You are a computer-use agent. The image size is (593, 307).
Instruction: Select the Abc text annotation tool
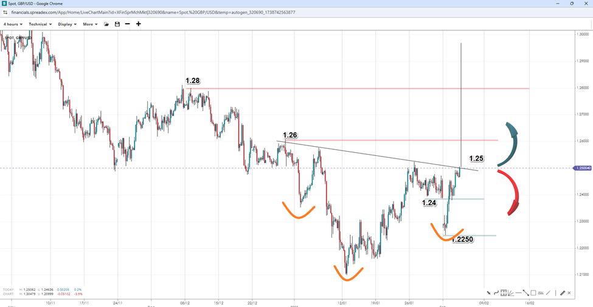(x=541, y=293)
